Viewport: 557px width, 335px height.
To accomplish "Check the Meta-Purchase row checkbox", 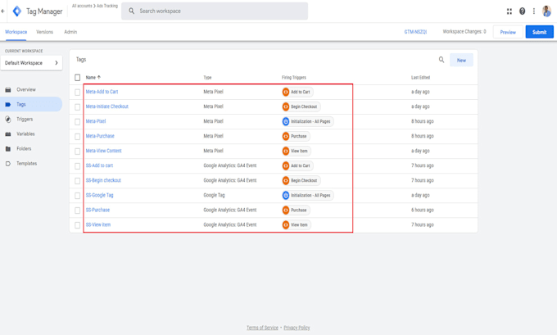I will [78, 137].
